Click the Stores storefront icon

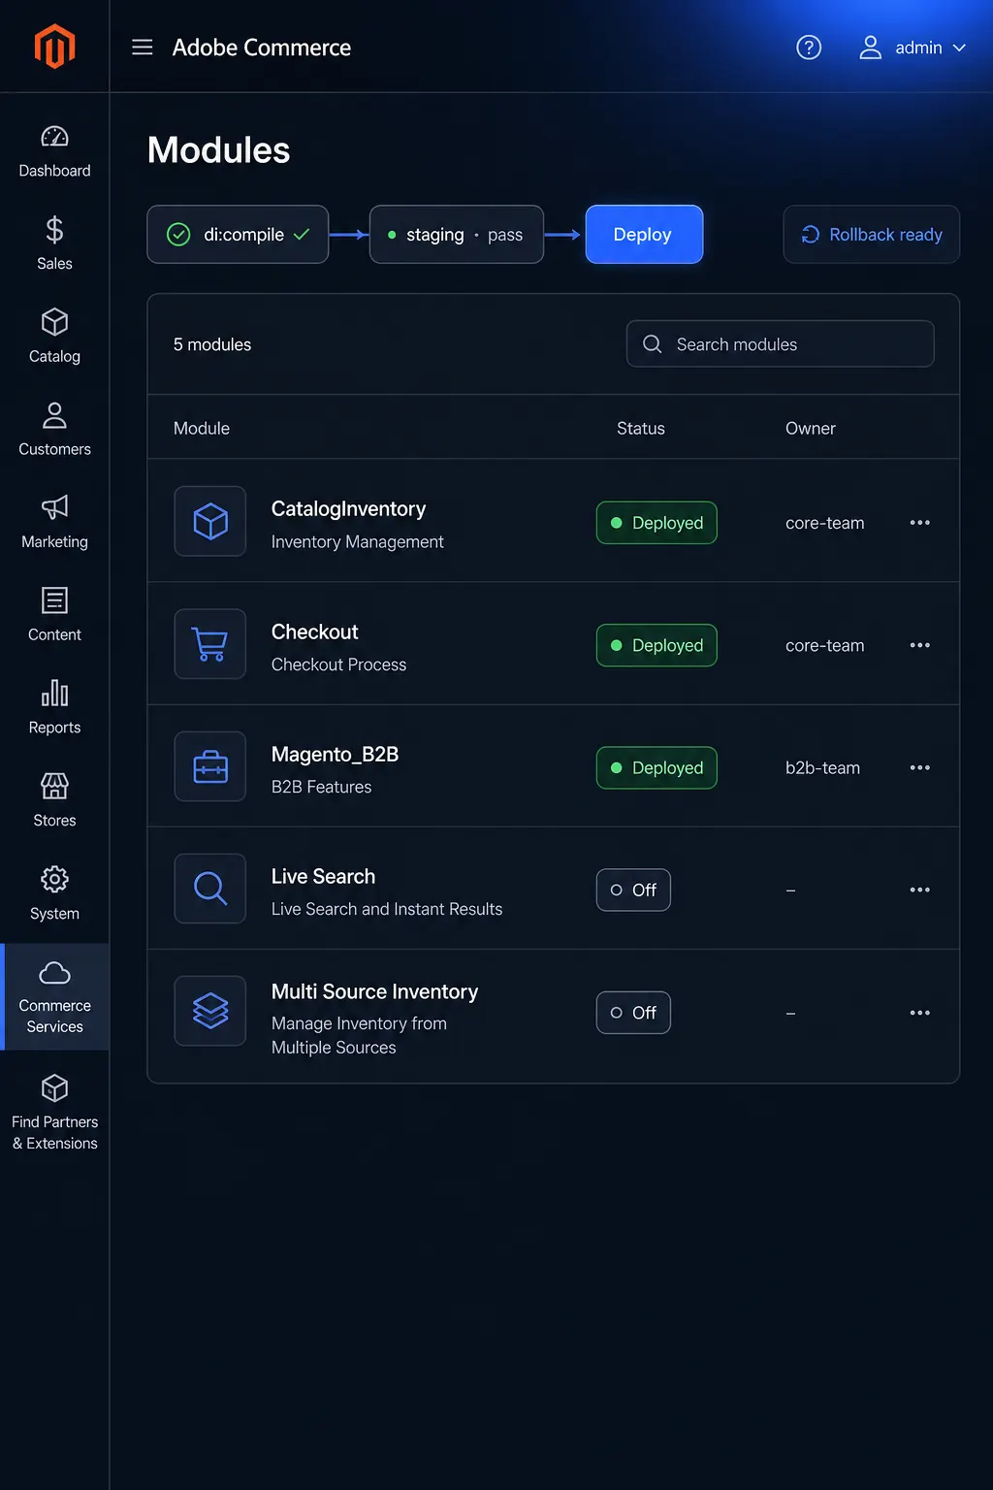click(x=54, y=786)
